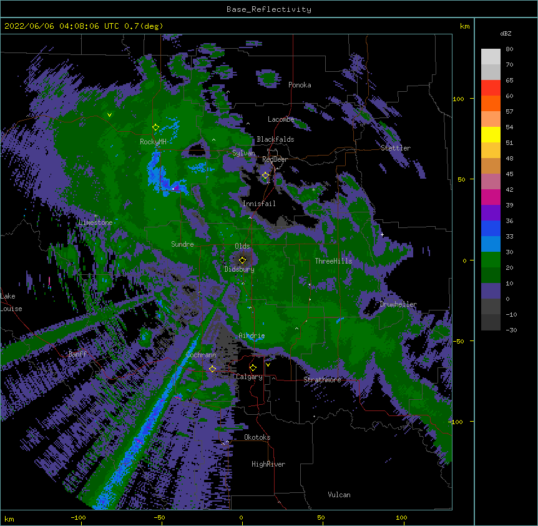This screenshot has height=526, width=538.
Task: Click the Base_Reflectivity title
Action: tap(269, 9)
